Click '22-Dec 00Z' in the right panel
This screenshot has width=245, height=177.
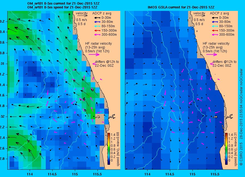pos(222,66)
